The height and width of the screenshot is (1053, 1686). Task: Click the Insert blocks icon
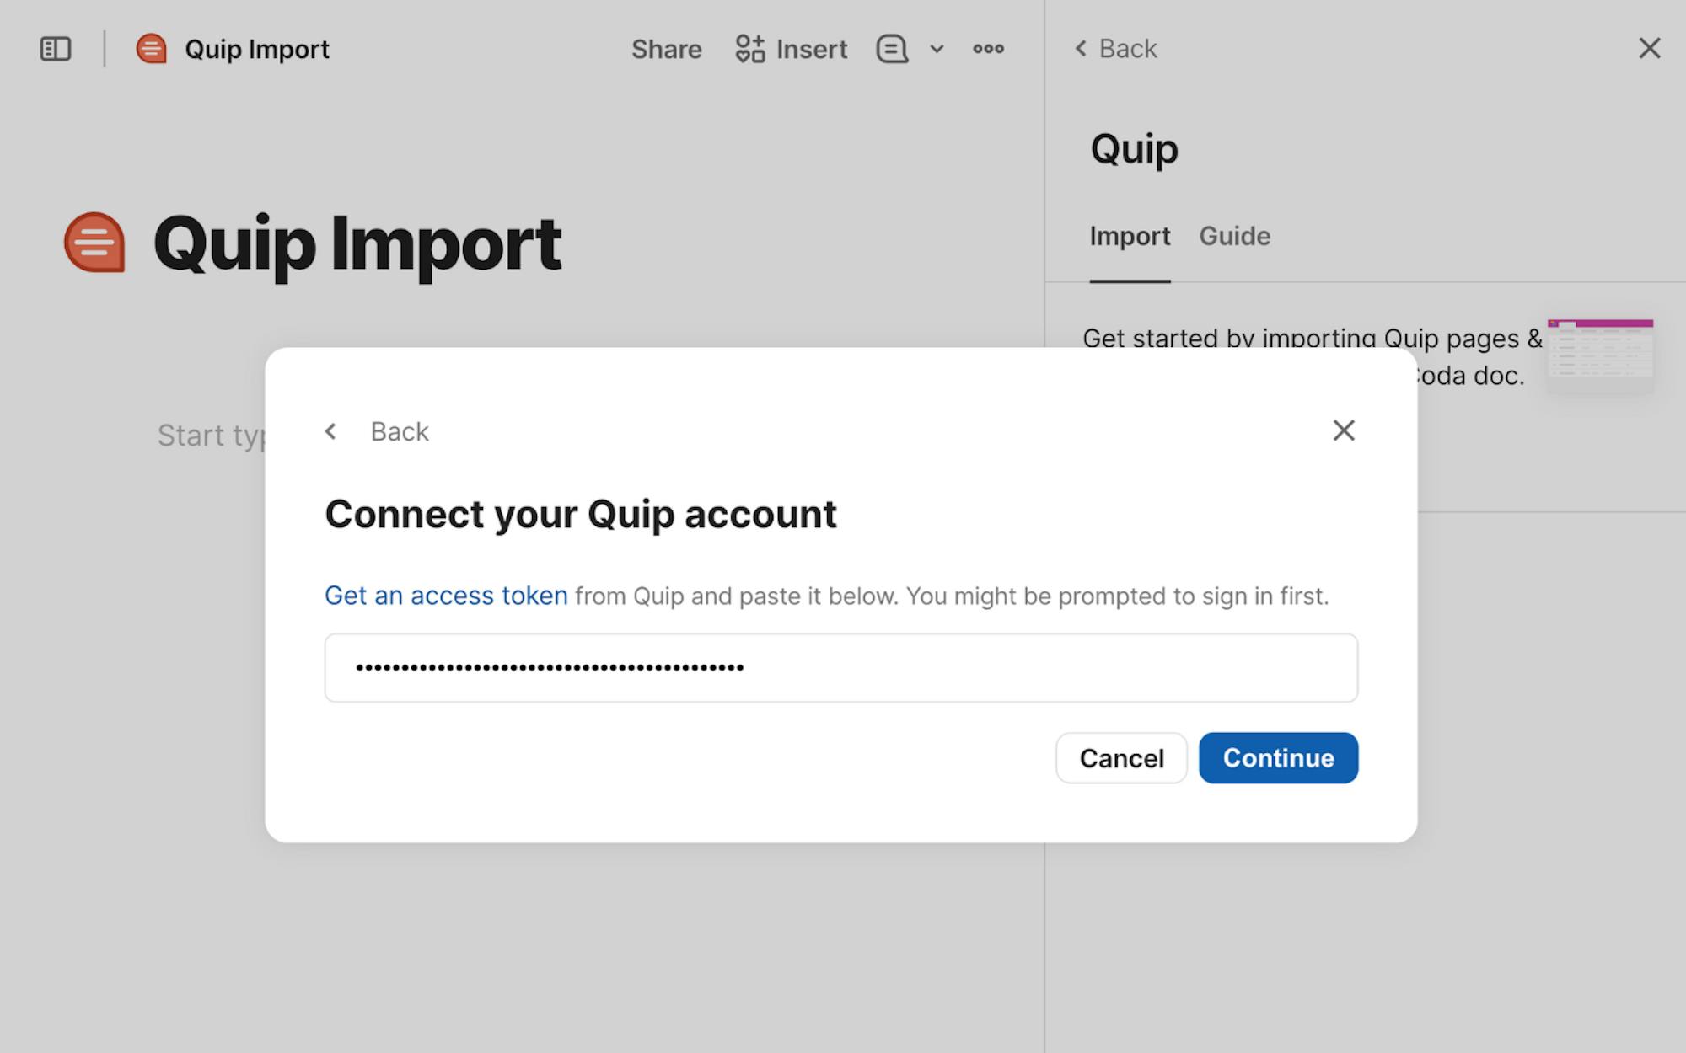(x=749, y=49)
